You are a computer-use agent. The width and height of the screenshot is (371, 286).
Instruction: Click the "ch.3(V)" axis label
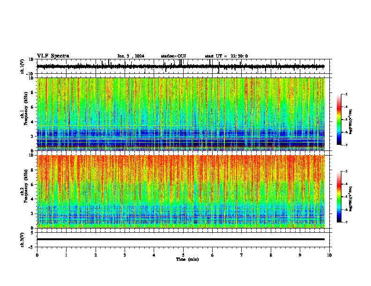[x=22, y=240]
